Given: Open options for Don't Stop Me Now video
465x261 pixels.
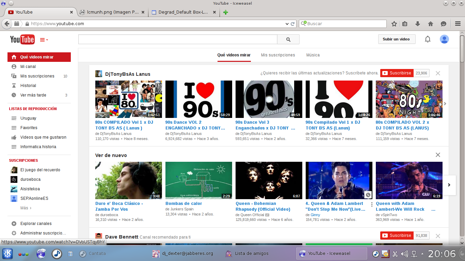Looking at the screenshot, I should click(372, 205).
